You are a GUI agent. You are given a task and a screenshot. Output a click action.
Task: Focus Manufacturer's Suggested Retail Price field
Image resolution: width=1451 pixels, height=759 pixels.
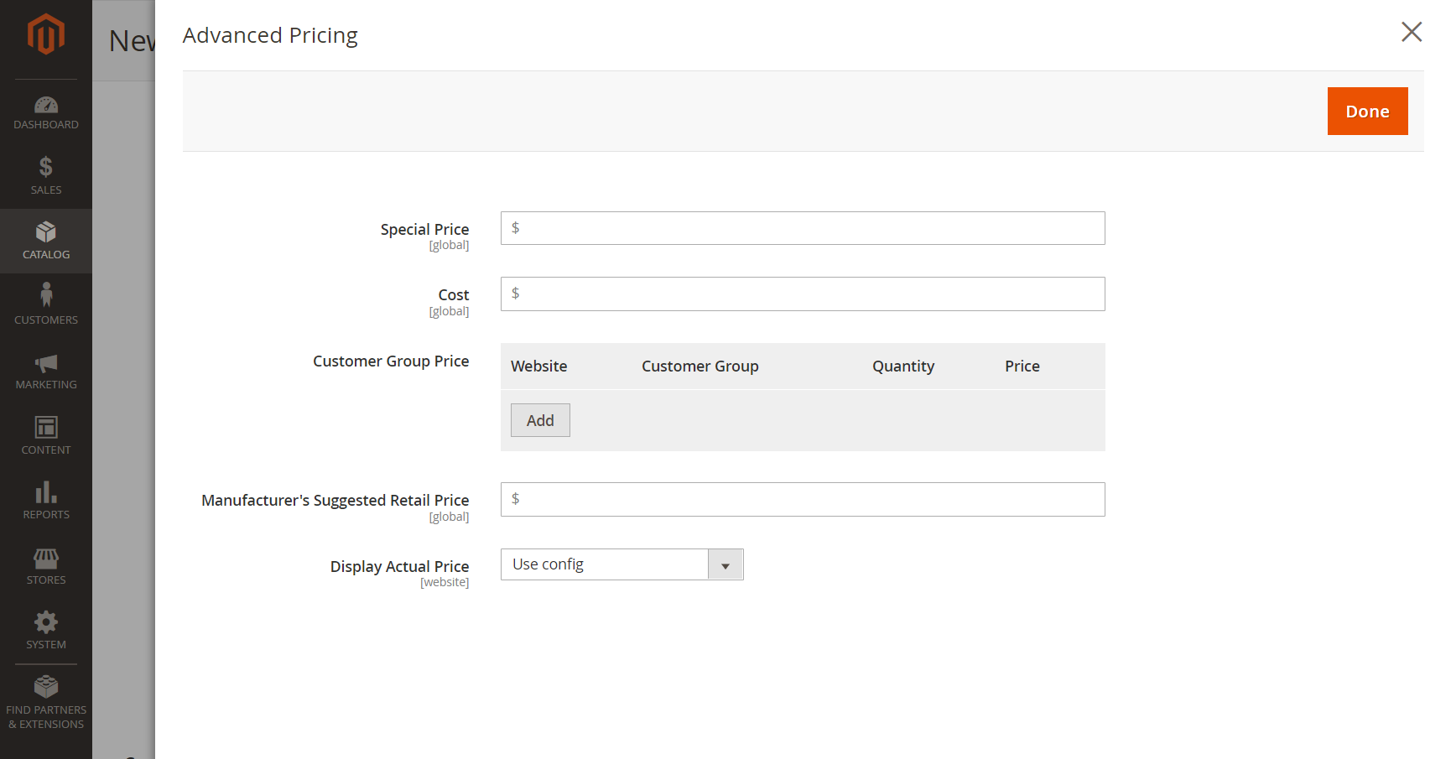pos(803,499)
